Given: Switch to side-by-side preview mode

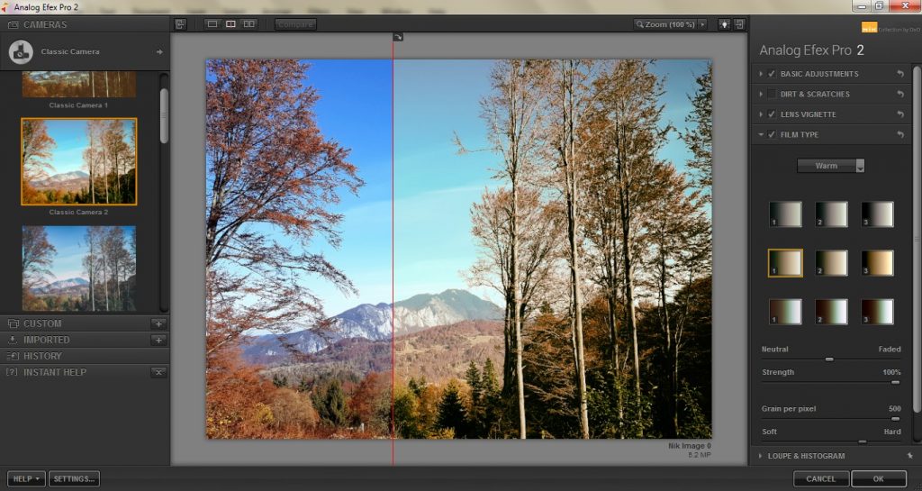Looking at the screenshot, I should point(249,24).
